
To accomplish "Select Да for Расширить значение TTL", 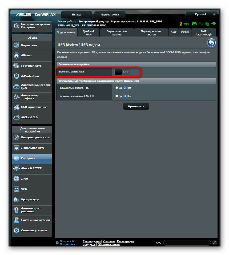I will 117,88.
